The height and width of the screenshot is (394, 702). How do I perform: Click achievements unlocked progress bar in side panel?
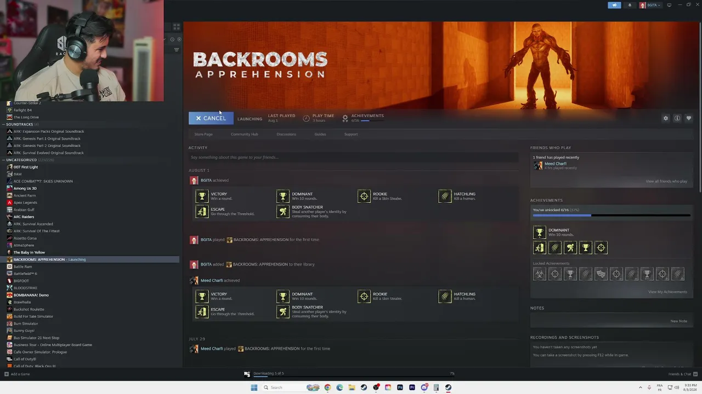click(611, 216)
